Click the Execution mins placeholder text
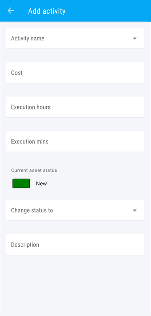The height and width of the screenshot is (316, 151). [30, 142]
